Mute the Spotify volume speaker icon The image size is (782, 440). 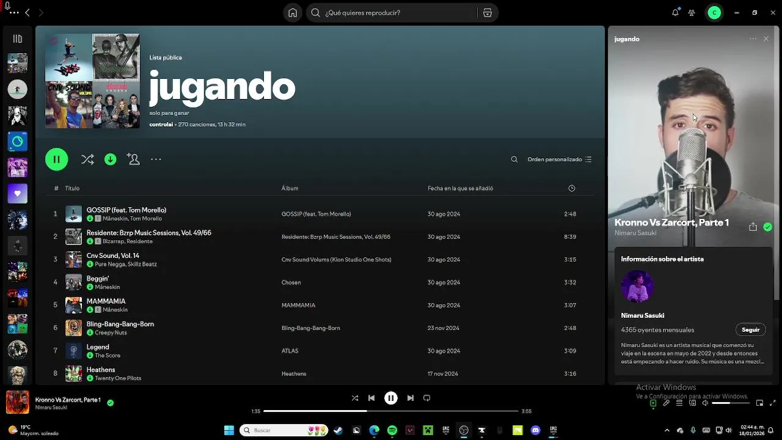(x=705, y=403)
